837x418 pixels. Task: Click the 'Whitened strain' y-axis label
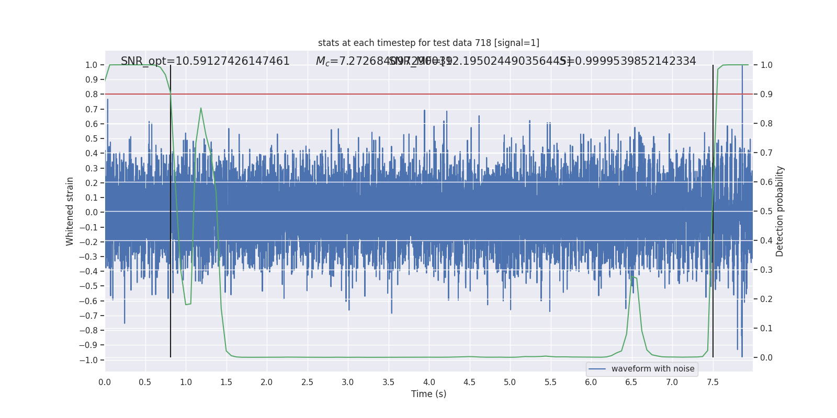click(x=70, y=212)
